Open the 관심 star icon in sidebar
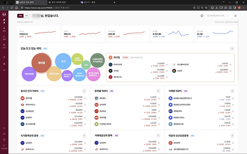 point(4,28)
